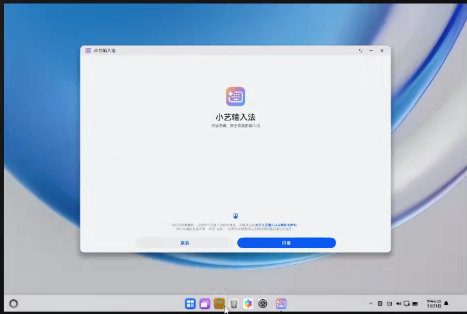
Task: Open the blue app launcher grid in dock
Action: [x=190, y=304]
